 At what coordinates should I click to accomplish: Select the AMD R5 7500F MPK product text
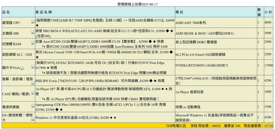tap(105, 23)
